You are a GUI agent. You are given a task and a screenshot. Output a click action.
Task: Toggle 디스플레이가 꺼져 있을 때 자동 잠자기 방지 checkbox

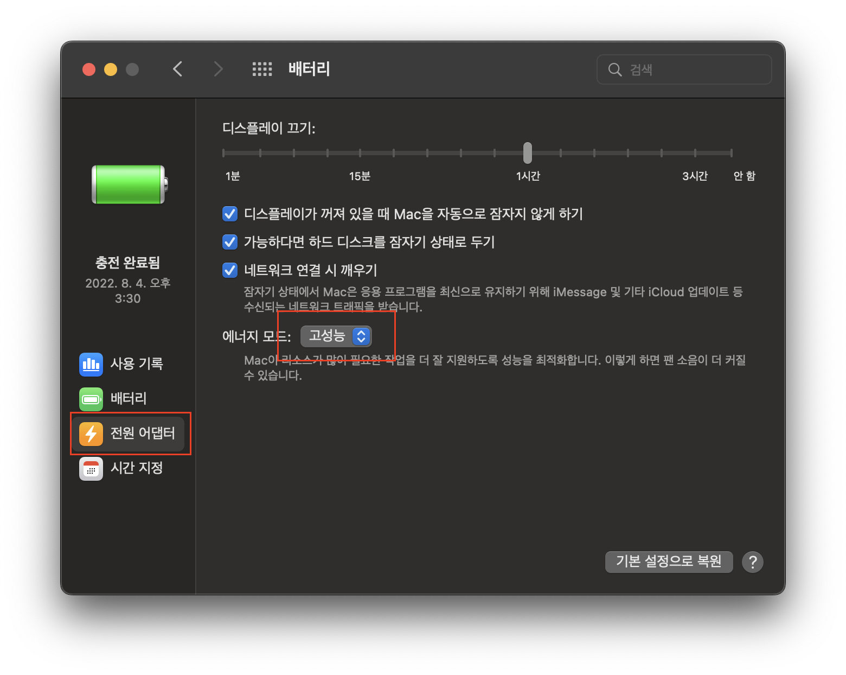[230, 214]
